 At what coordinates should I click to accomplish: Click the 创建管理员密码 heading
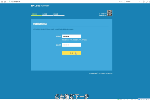pos(40,24)
